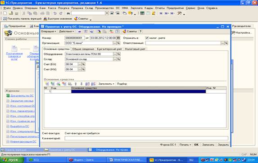258x163 pixels.
Task: Click the M- memory button in toolbar
Action: coord(172,14)
